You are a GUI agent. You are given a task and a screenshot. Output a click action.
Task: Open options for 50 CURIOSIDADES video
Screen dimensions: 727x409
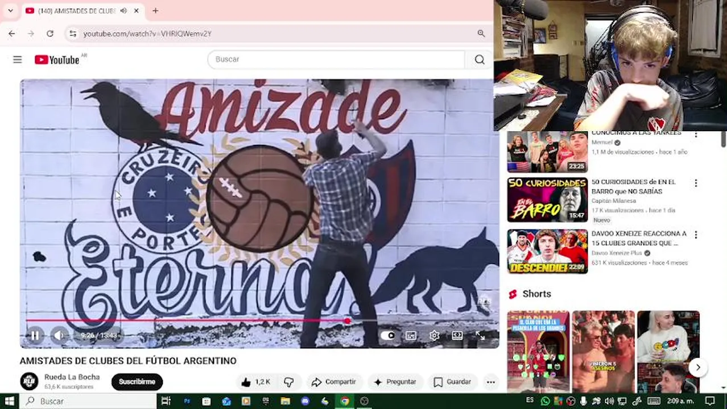[696, 183]
